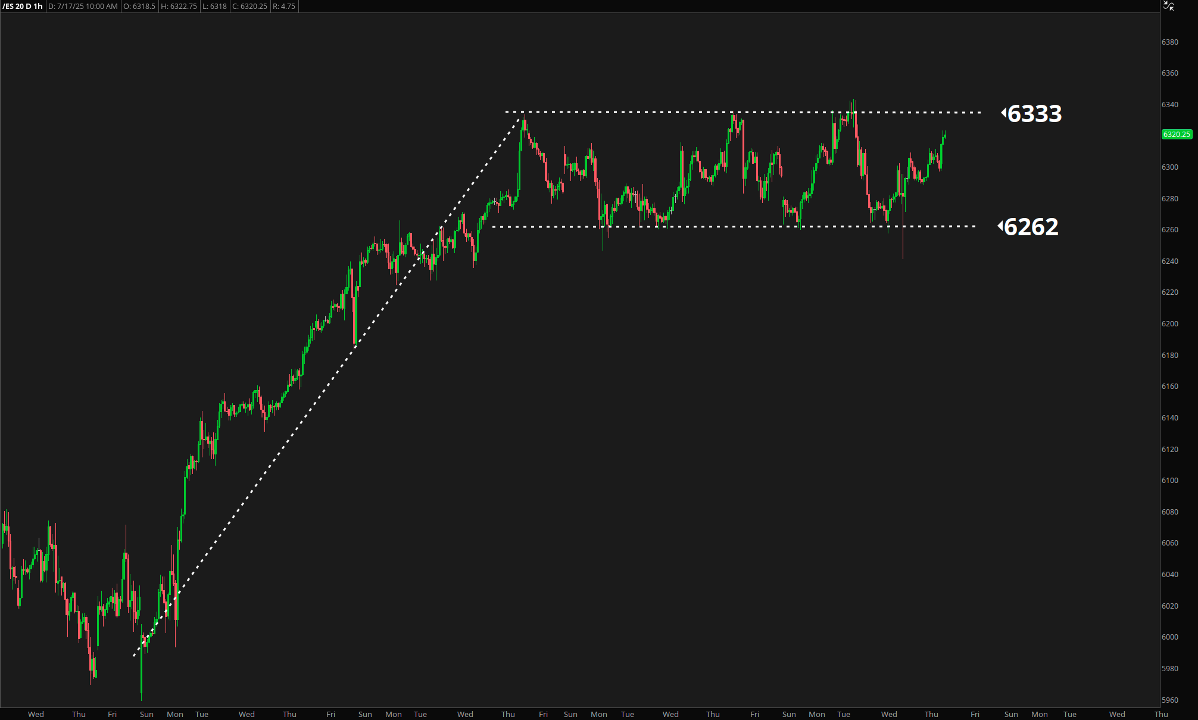Click the 6360 price axis label
The width and height of the screenshot is (1198, 720).
(1170, 73)
